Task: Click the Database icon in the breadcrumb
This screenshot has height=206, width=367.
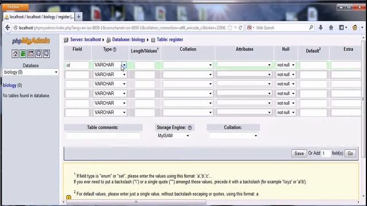Action: click(x=108, y=40)
